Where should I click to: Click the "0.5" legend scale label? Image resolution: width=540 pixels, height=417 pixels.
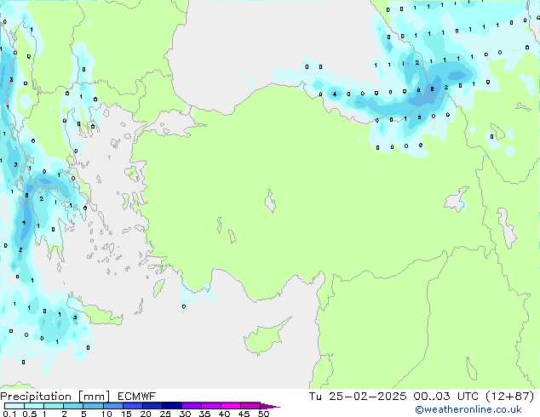pos(30,414)
